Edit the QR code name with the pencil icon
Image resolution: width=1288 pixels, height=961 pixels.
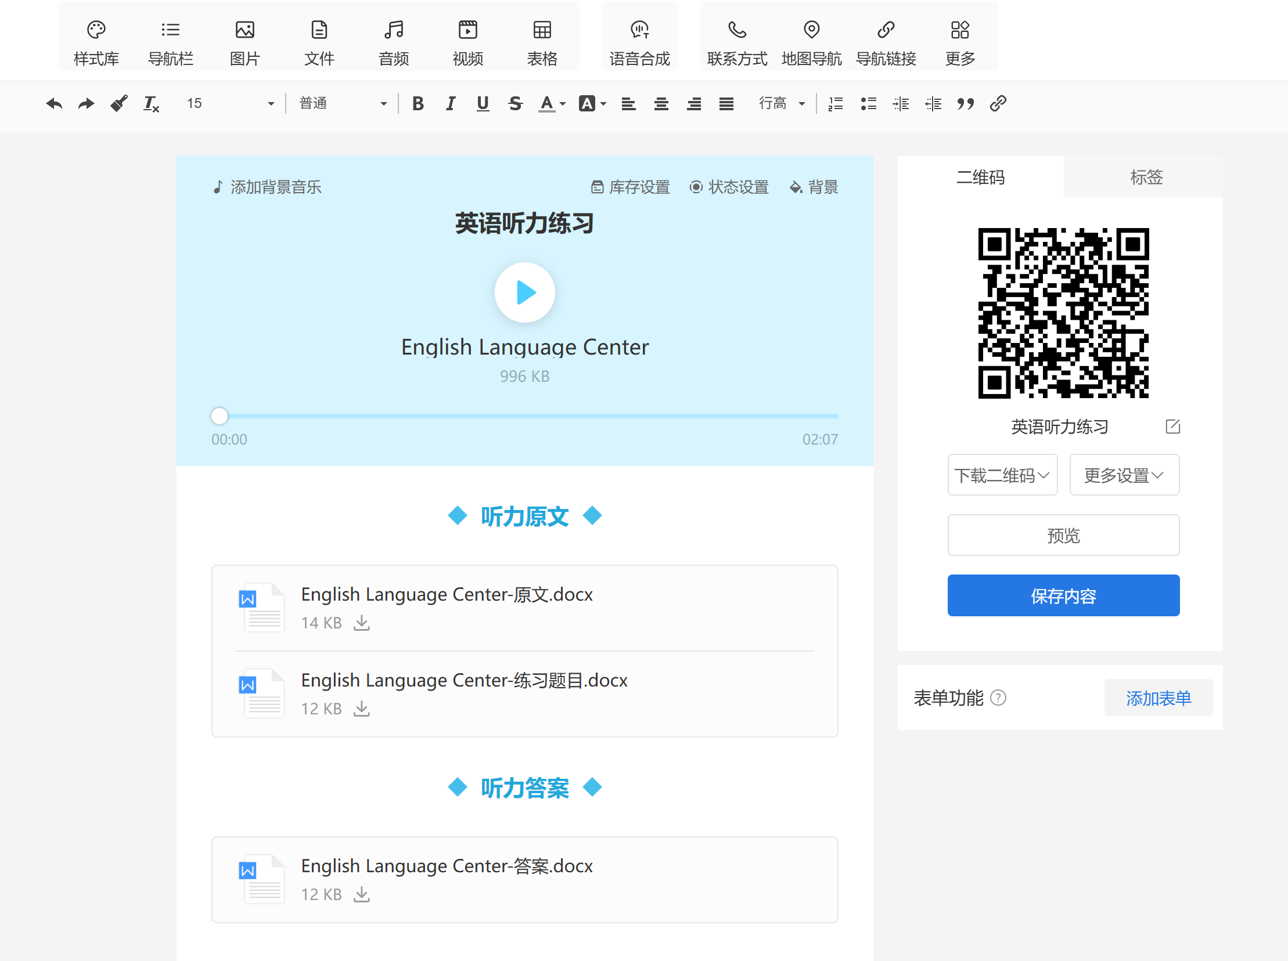pyautogui.click(x=1172, y=427)
